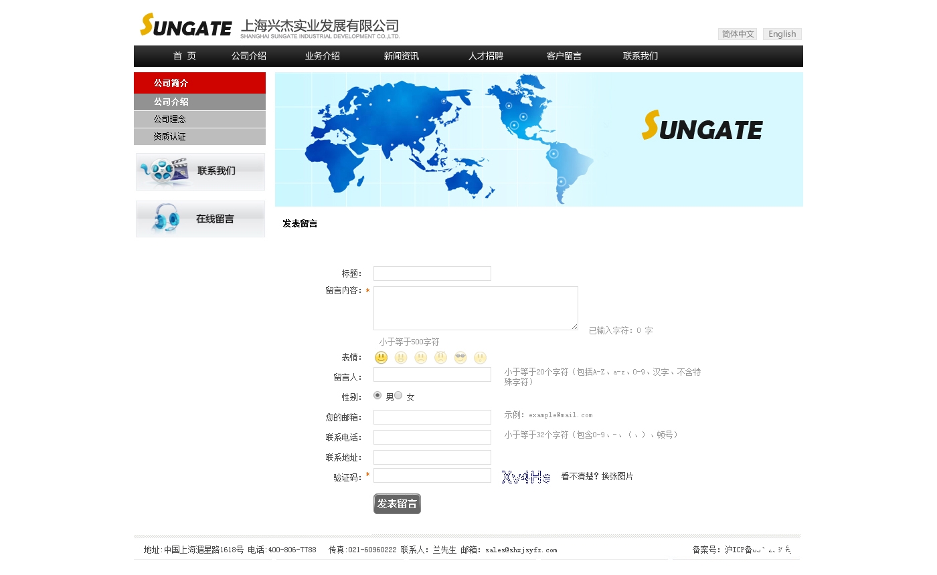Choose the angry face emoticon
937x575 pixels.
440,358
